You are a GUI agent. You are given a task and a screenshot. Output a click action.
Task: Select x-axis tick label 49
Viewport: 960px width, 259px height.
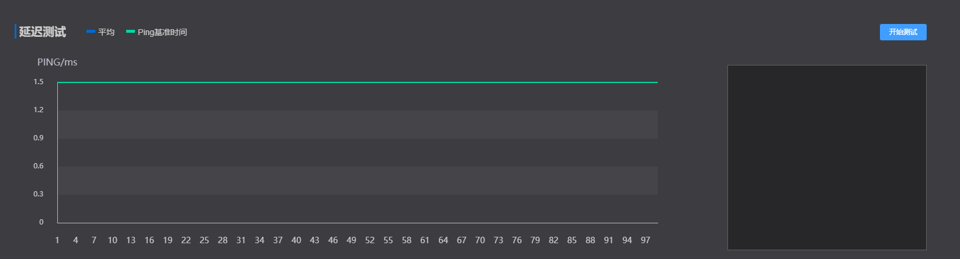[351, 240]
